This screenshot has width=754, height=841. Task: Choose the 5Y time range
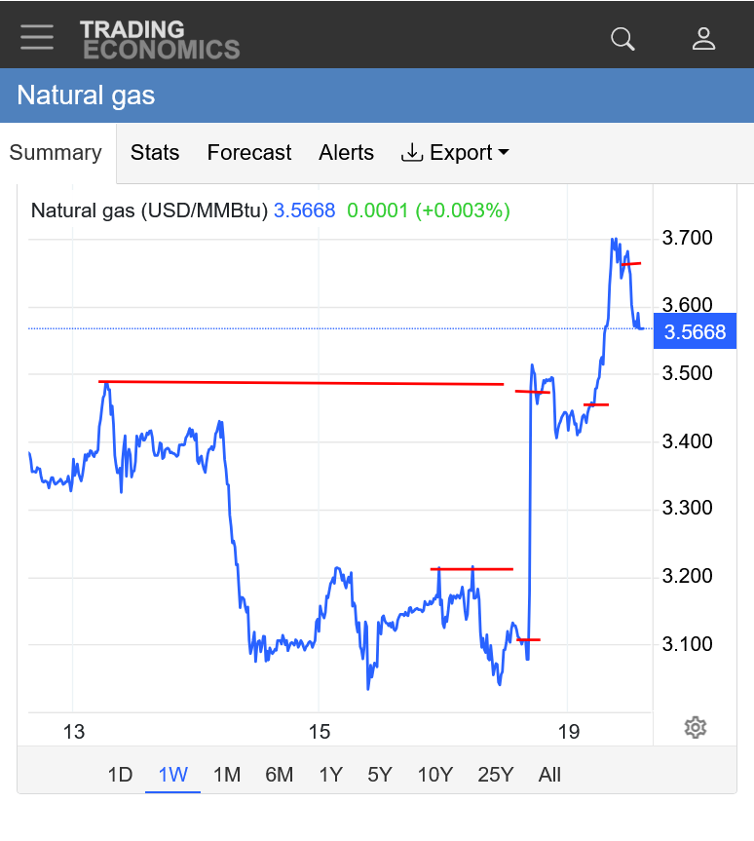click(379, 775)
